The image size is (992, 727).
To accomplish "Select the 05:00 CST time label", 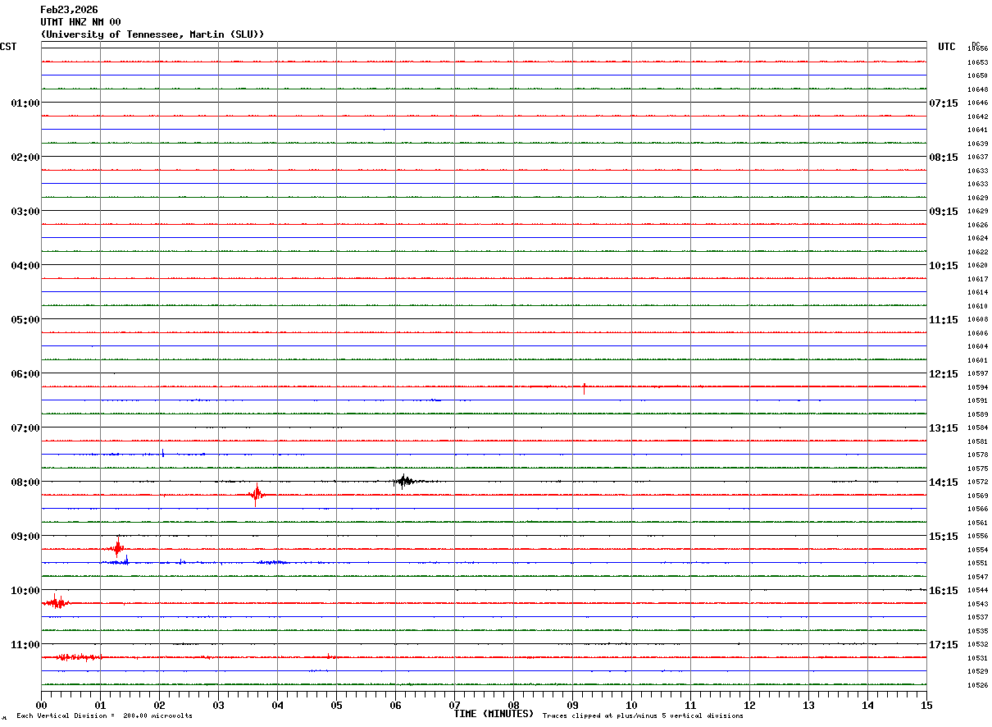I will 25,320.
